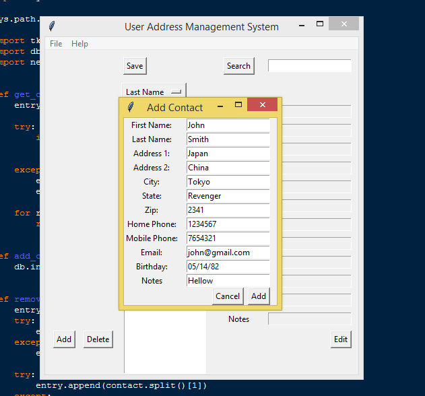
Task: Click the feather icon in main window titlebar
Action: tap(52, 26)
